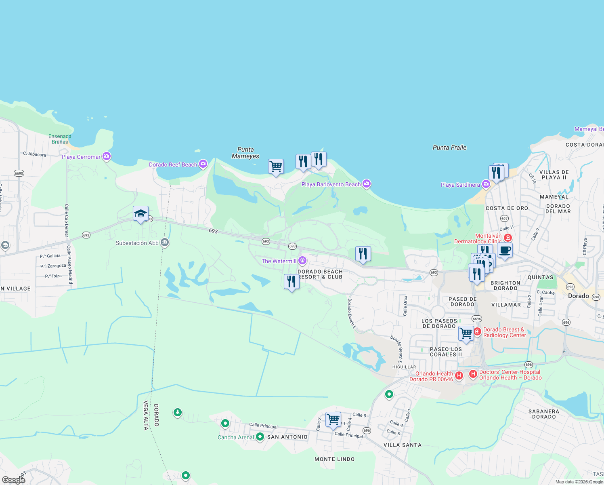The width and height of the screenshot is (604, 485).
Task: Open Orlando Health Dorado PR 00646 label
Action: 431,376
